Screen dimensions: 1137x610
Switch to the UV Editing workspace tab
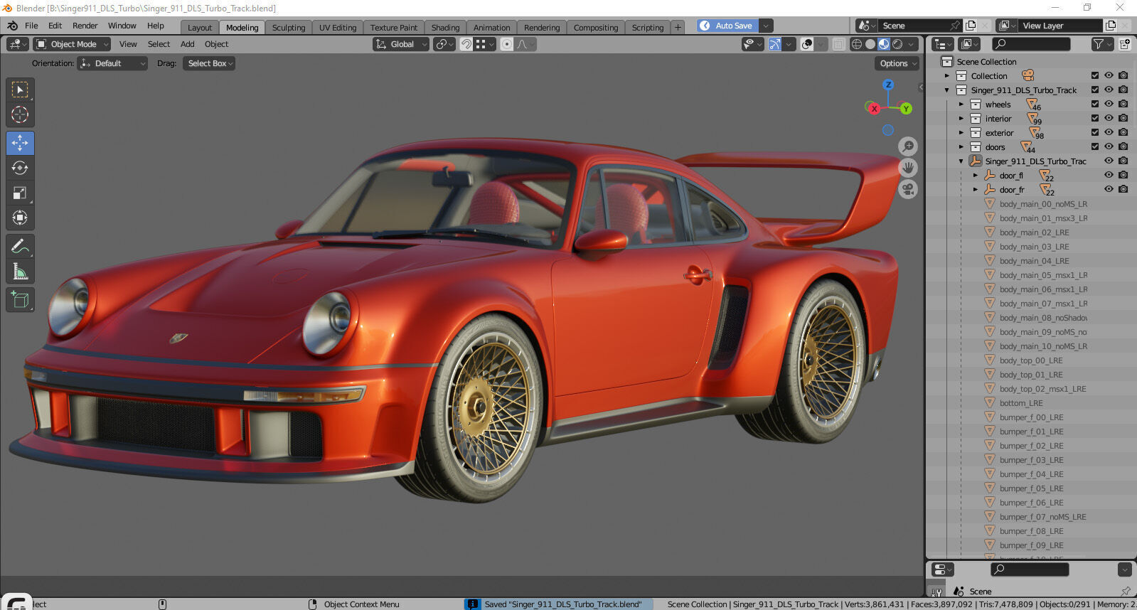(x=337, y=28)
